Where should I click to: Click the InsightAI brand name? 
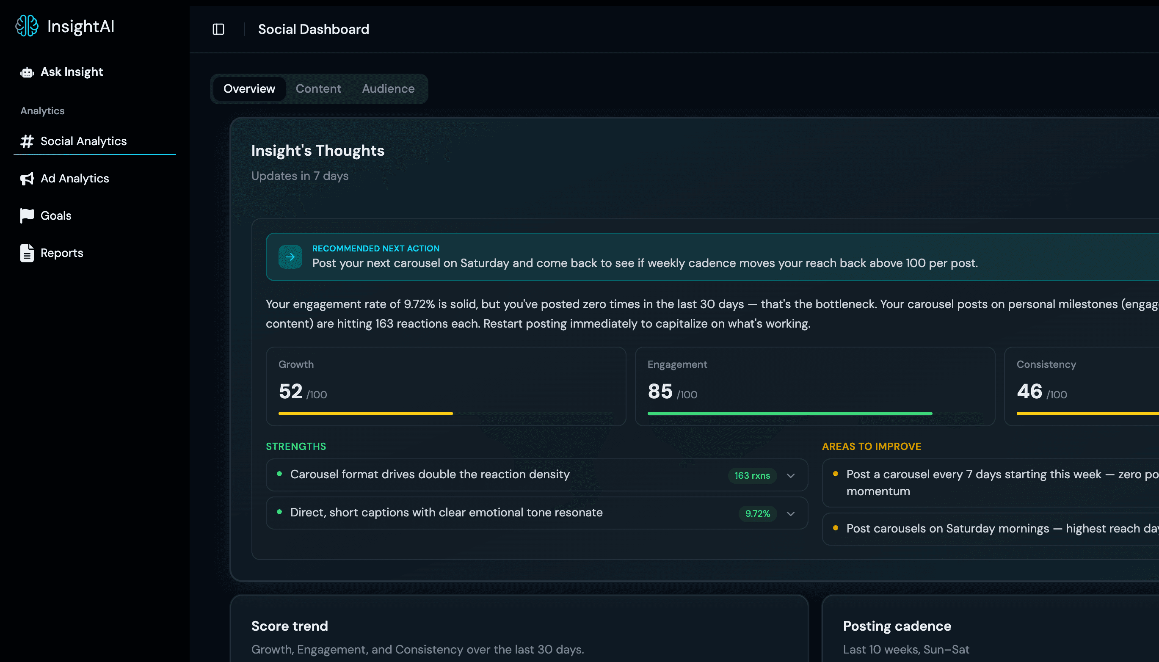coord(81,26)
